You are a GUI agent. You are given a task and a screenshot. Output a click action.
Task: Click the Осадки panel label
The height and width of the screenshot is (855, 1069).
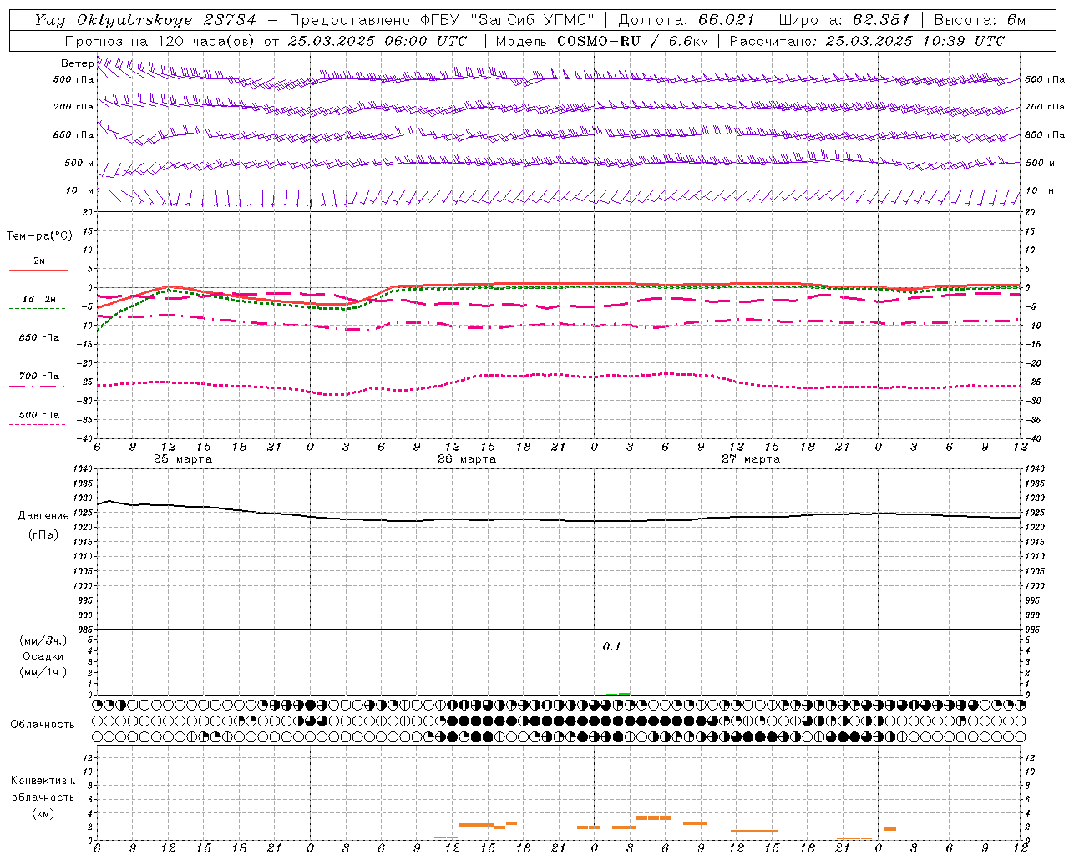43,656
